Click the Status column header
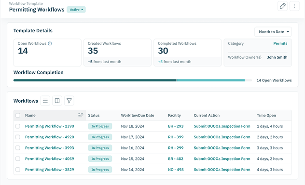 pyautogui.click(x=94, y=115)
